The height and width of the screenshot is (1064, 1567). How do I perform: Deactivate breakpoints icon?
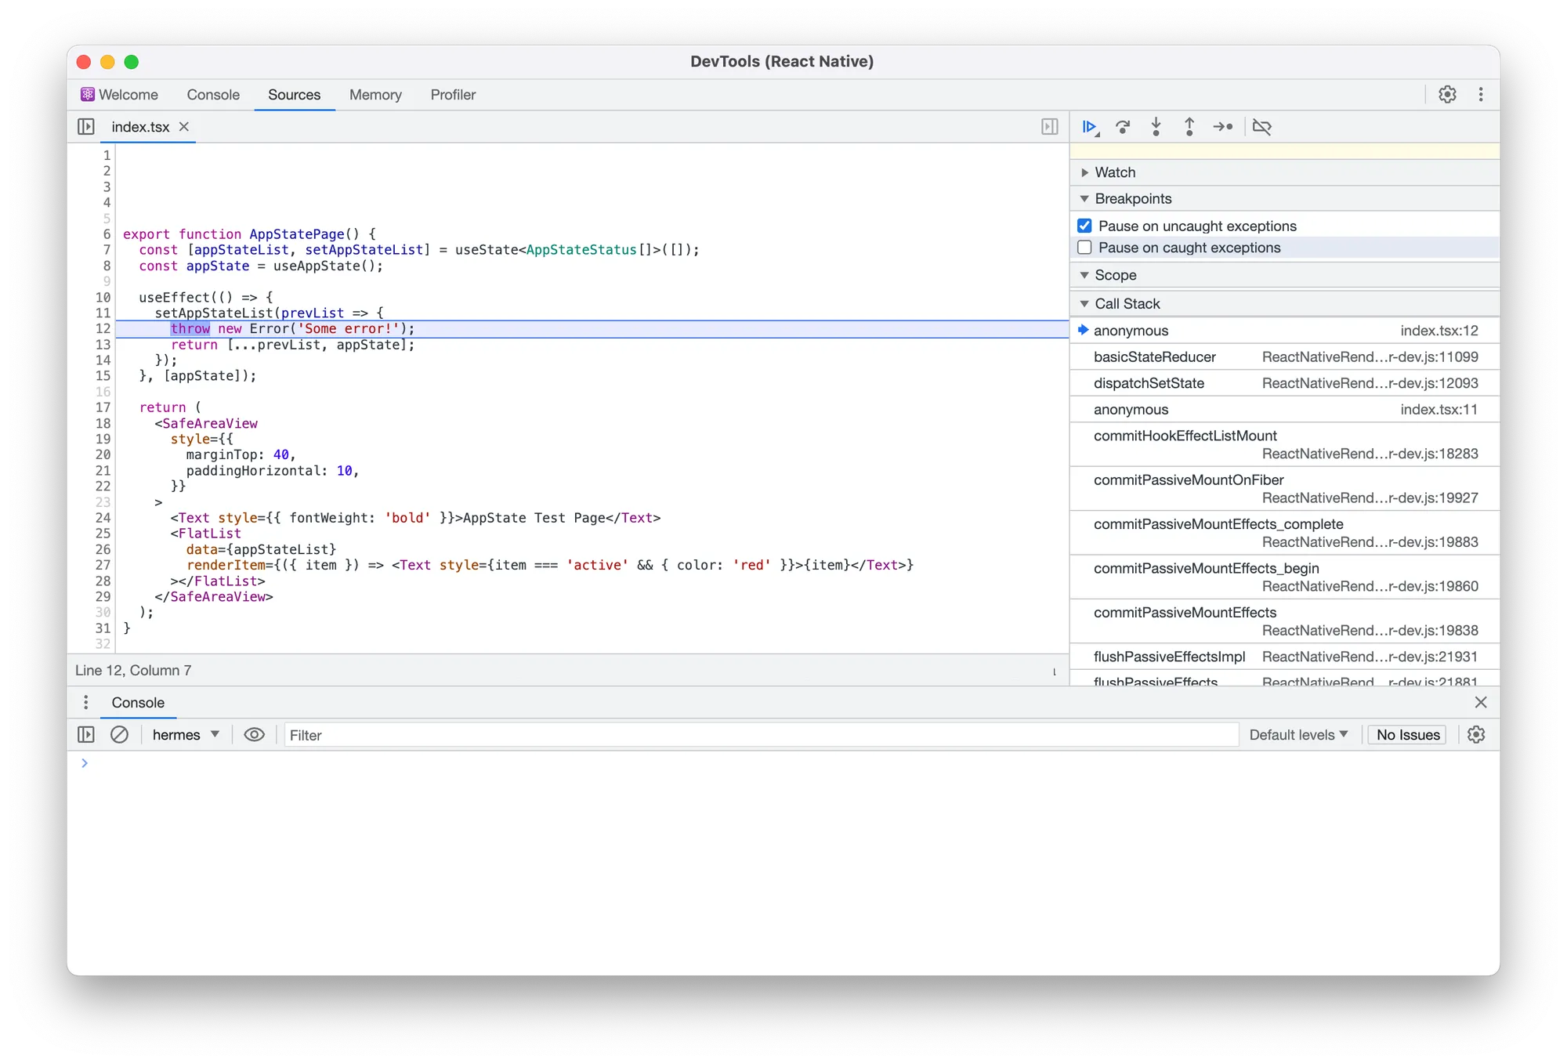coord(1261,127)
